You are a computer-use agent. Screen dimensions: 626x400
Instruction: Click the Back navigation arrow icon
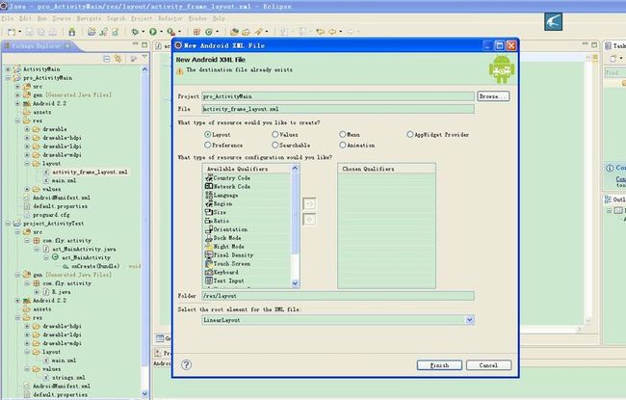click(x=332, y=32)
